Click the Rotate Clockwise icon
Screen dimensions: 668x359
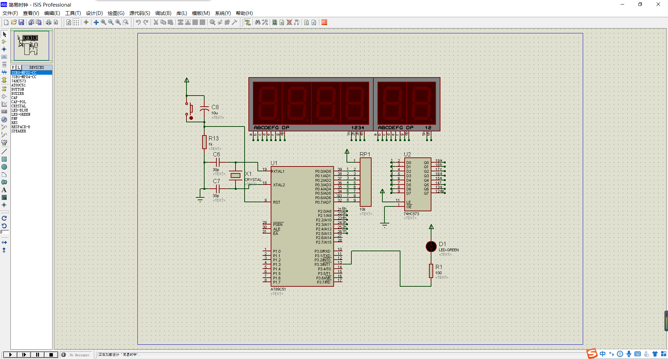tap(4, 218)
